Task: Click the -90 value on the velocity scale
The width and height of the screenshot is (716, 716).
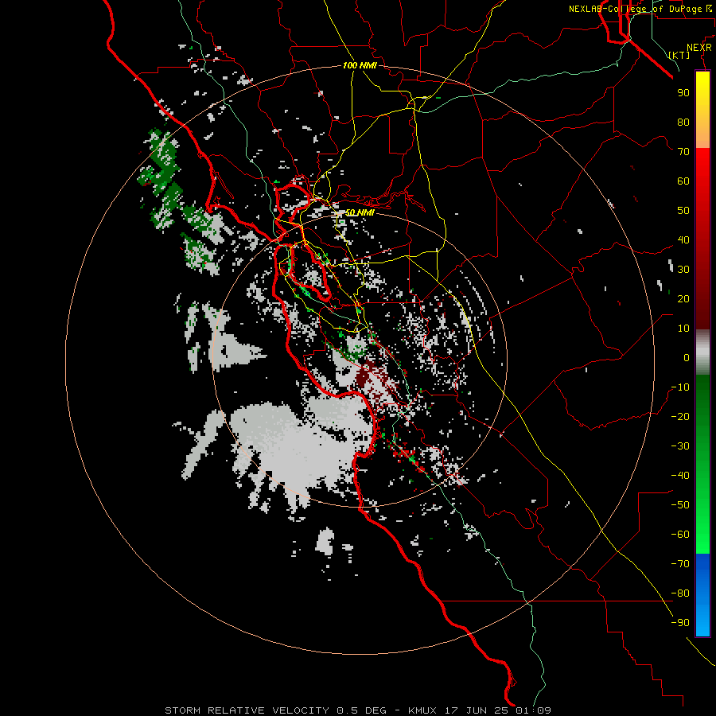Action: (x=680, y=623)
